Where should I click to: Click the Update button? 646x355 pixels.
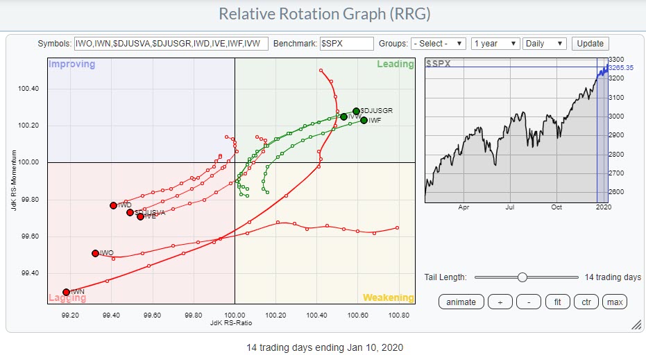click(590, 43)
